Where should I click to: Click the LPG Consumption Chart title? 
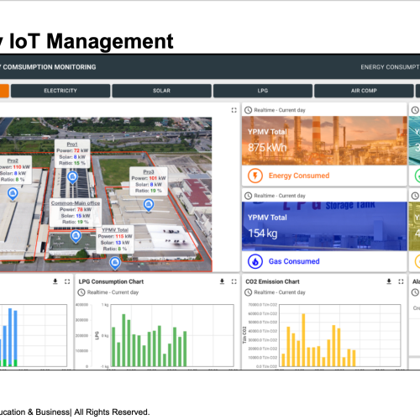tap(111, 281)
